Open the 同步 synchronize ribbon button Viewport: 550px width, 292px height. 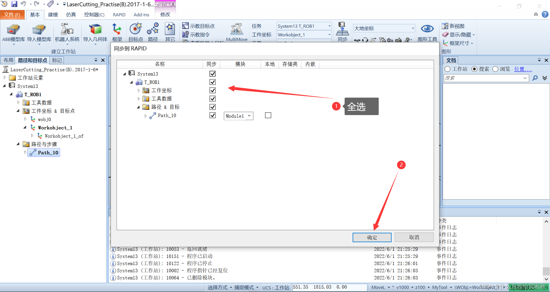pos(342,32)
